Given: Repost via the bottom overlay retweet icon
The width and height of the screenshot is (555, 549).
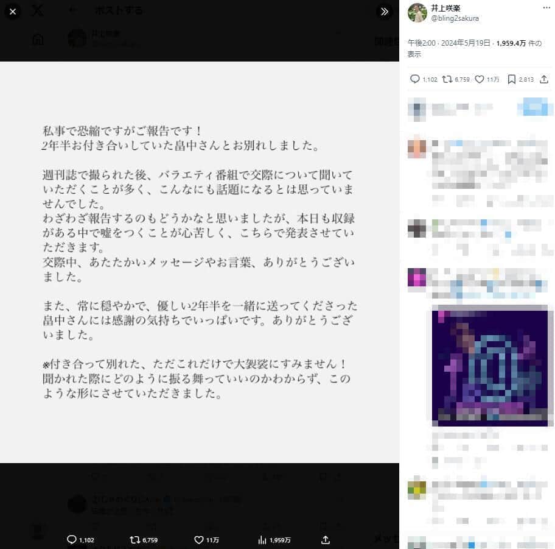Looking at the screenshot, I should pos(136,539).
